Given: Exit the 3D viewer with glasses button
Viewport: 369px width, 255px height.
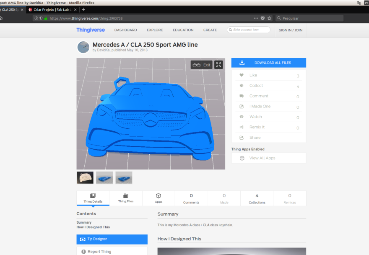Looking at the screenshot, I should pyautogui.click(x=201, y=65).
